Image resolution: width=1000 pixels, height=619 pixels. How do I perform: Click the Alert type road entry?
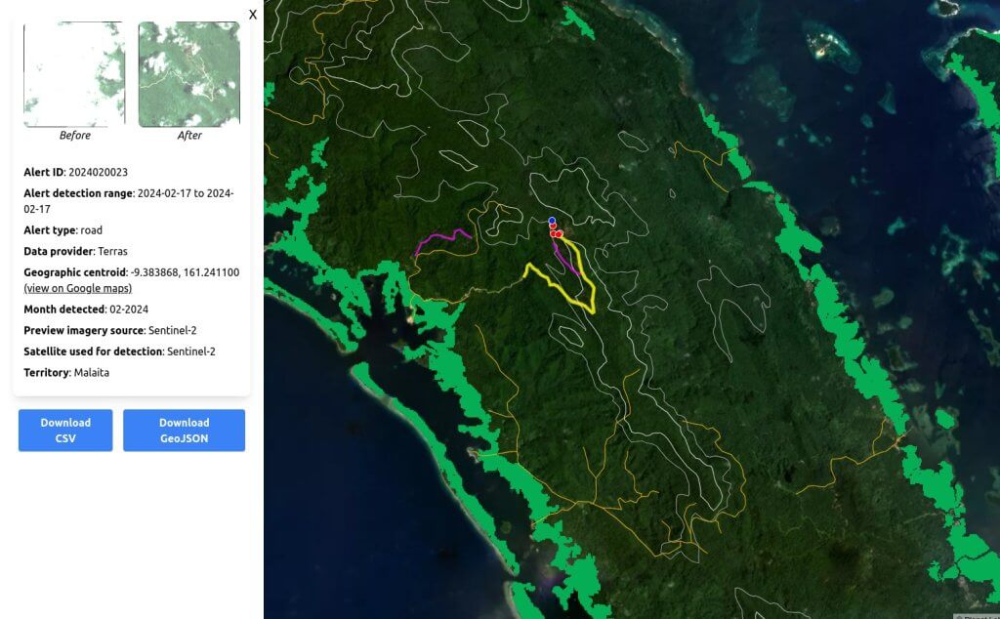[91, 230]
